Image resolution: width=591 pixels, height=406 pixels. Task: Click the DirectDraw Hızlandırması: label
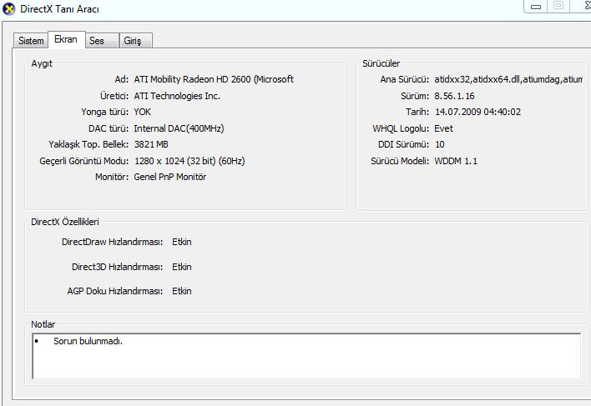(x=113, y=242)
